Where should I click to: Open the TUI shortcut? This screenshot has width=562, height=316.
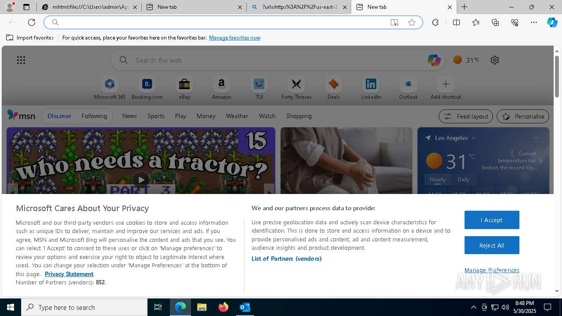click(259, 88)
